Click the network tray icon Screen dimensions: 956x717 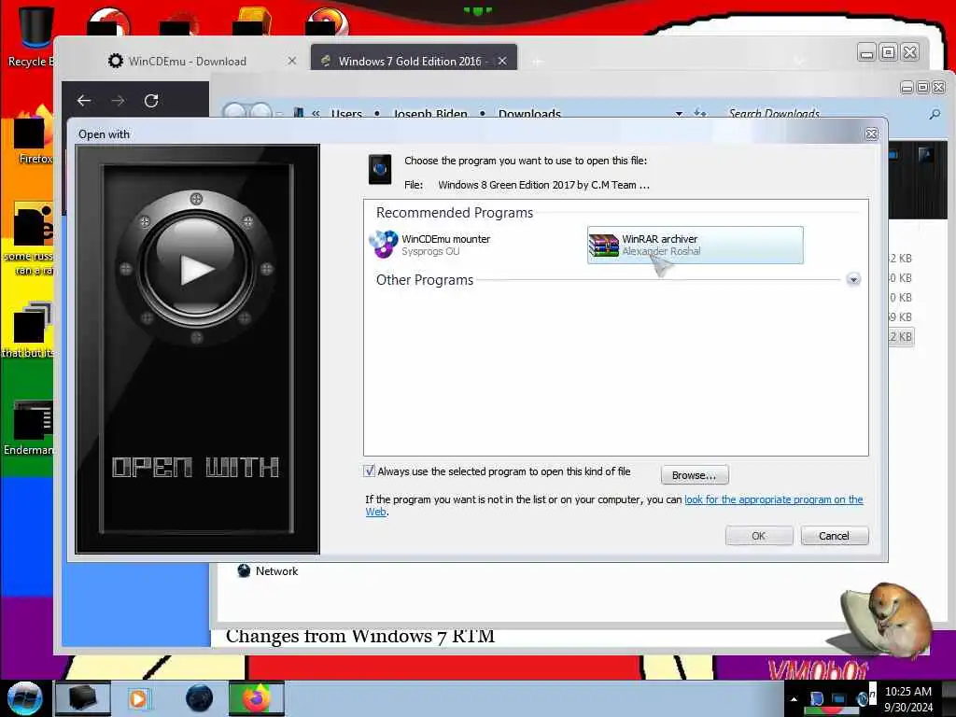pyautogui.click(x=839, y=698)
